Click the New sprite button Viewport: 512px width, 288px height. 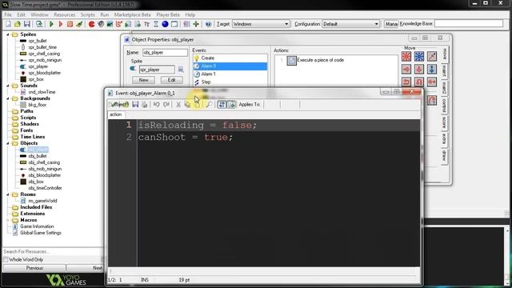144,80
